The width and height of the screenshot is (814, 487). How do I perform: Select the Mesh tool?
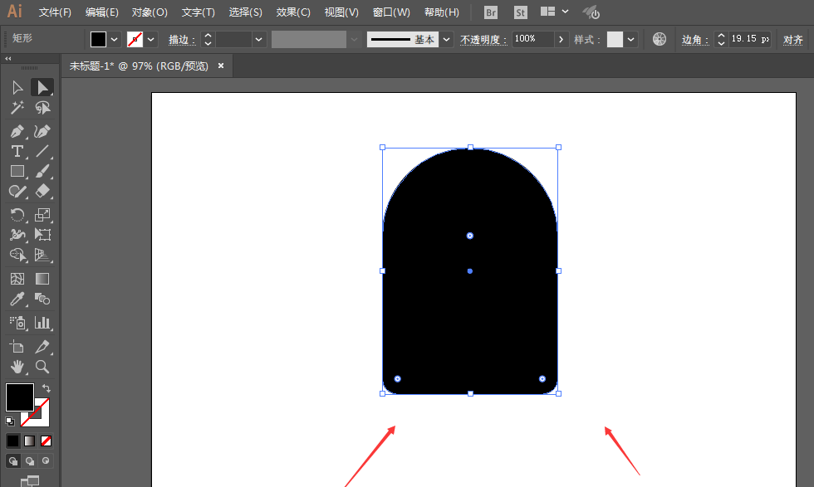pos(17,279)
